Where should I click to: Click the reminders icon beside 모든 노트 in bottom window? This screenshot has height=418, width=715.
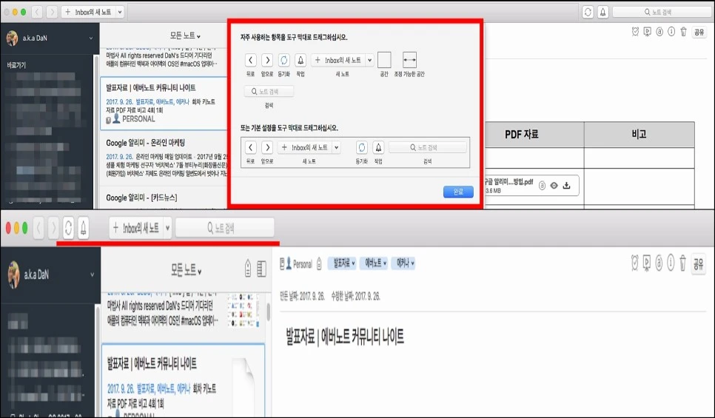click(248, 269)
